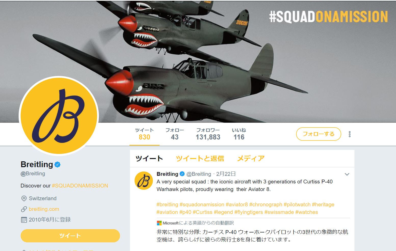
Task: Click the location pin icon beside Switzerland
Action: click(24, 198)
